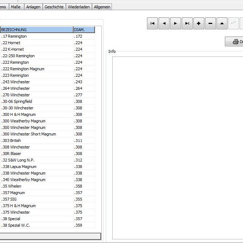The width and height of the screenshot is (243, 243).
Task: Edit record with up triangle button
Action: (222, 24)
